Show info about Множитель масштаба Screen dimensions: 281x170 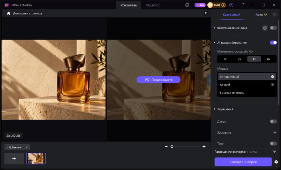pyautogui.click(x=251, y=52)
